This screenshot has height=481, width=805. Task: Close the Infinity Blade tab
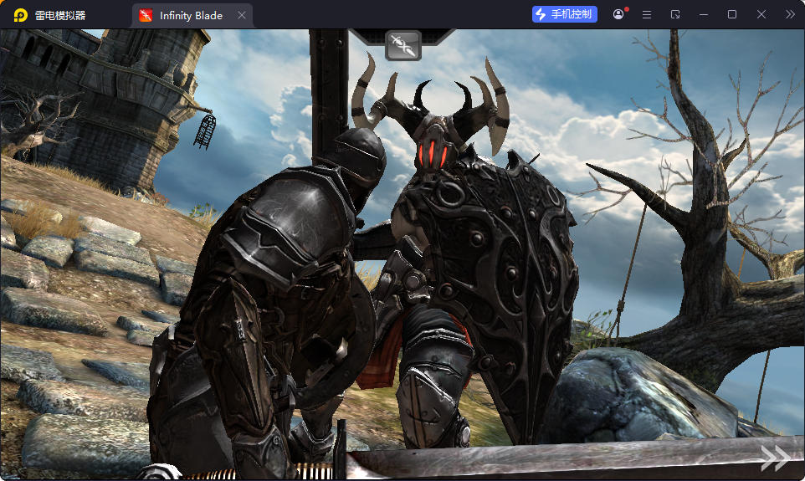point(241,15)
